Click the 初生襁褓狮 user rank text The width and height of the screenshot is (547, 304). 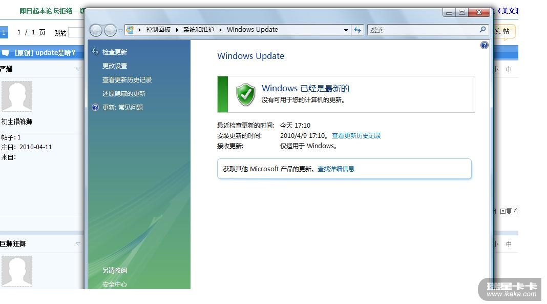click(17, 121)
